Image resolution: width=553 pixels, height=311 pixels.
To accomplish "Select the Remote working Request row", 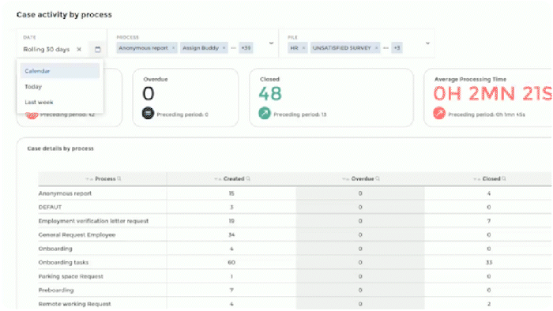I will (295, 304).
